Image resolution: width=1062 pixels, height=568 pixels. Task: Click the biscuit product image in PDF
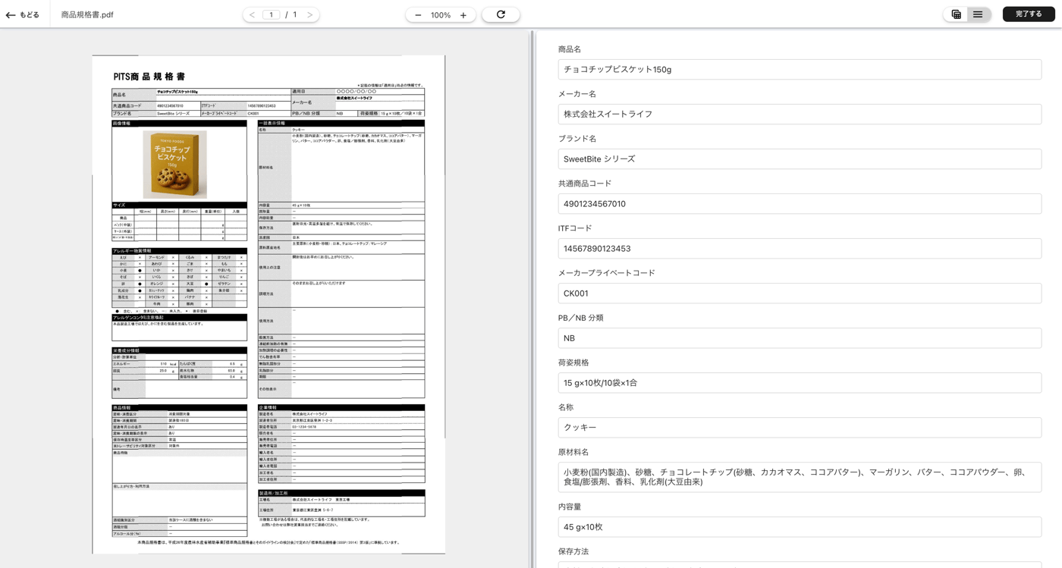point(175,165)
